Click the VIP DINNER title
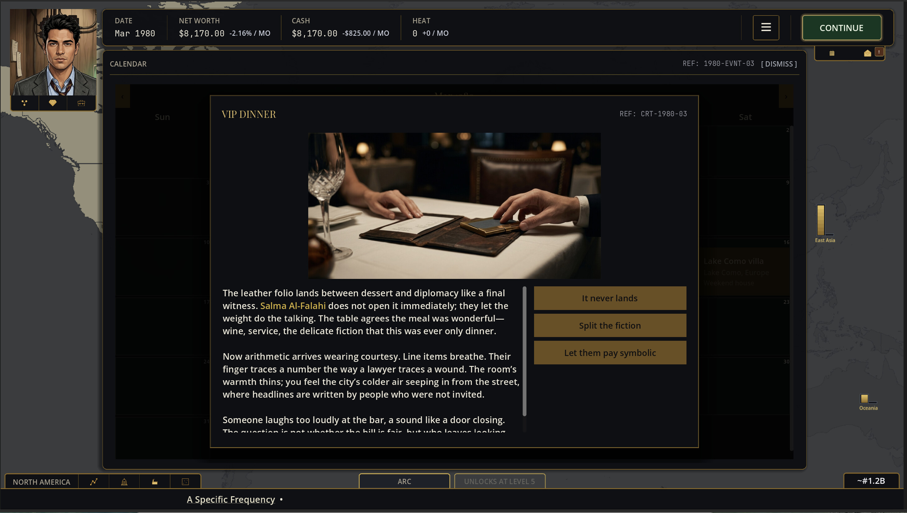 click(x=249, y=114)
